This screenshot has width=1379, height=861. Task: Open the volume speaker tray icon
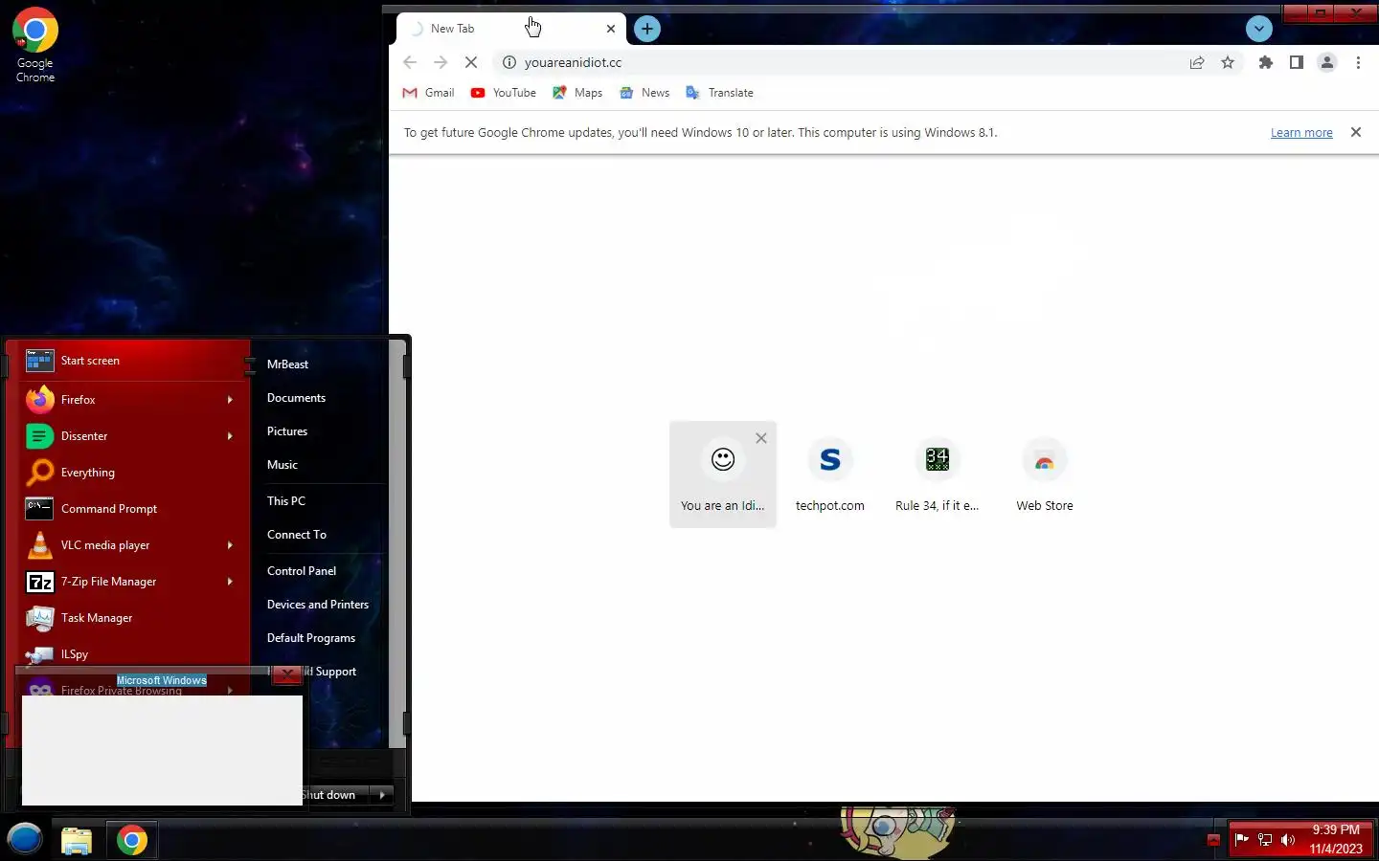(1288, 840)
